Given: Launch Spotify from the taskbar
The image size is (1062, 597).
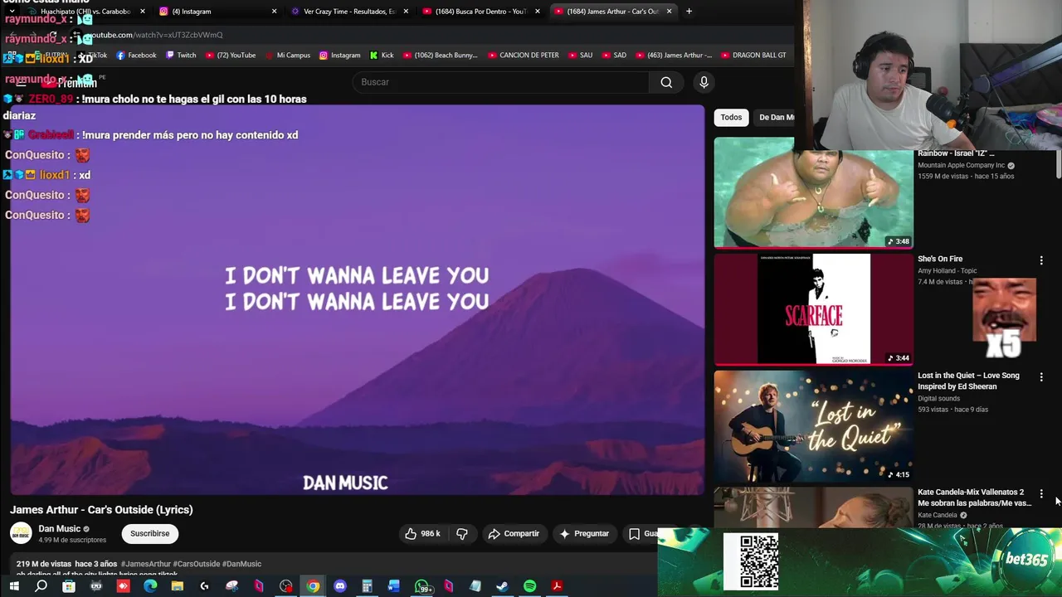Looking at the screenshot, I should coord(529,587).
